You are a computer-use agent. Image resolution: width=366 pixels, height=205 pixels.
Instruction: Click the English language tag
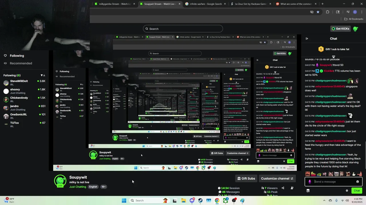93,187
